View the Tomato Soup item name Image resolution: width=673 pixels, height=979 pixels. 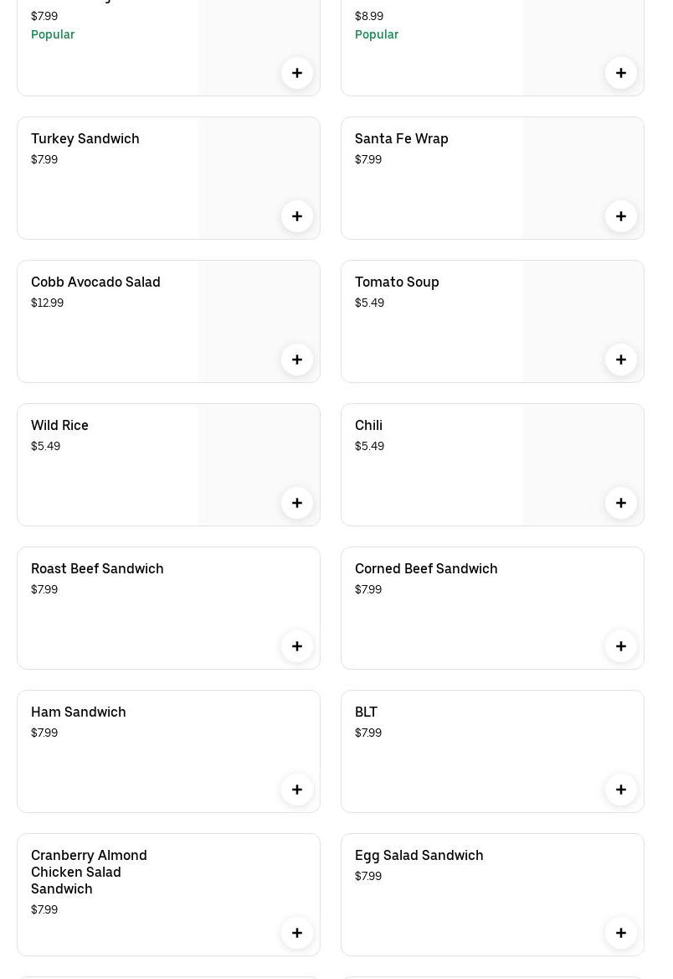(397, 282)
